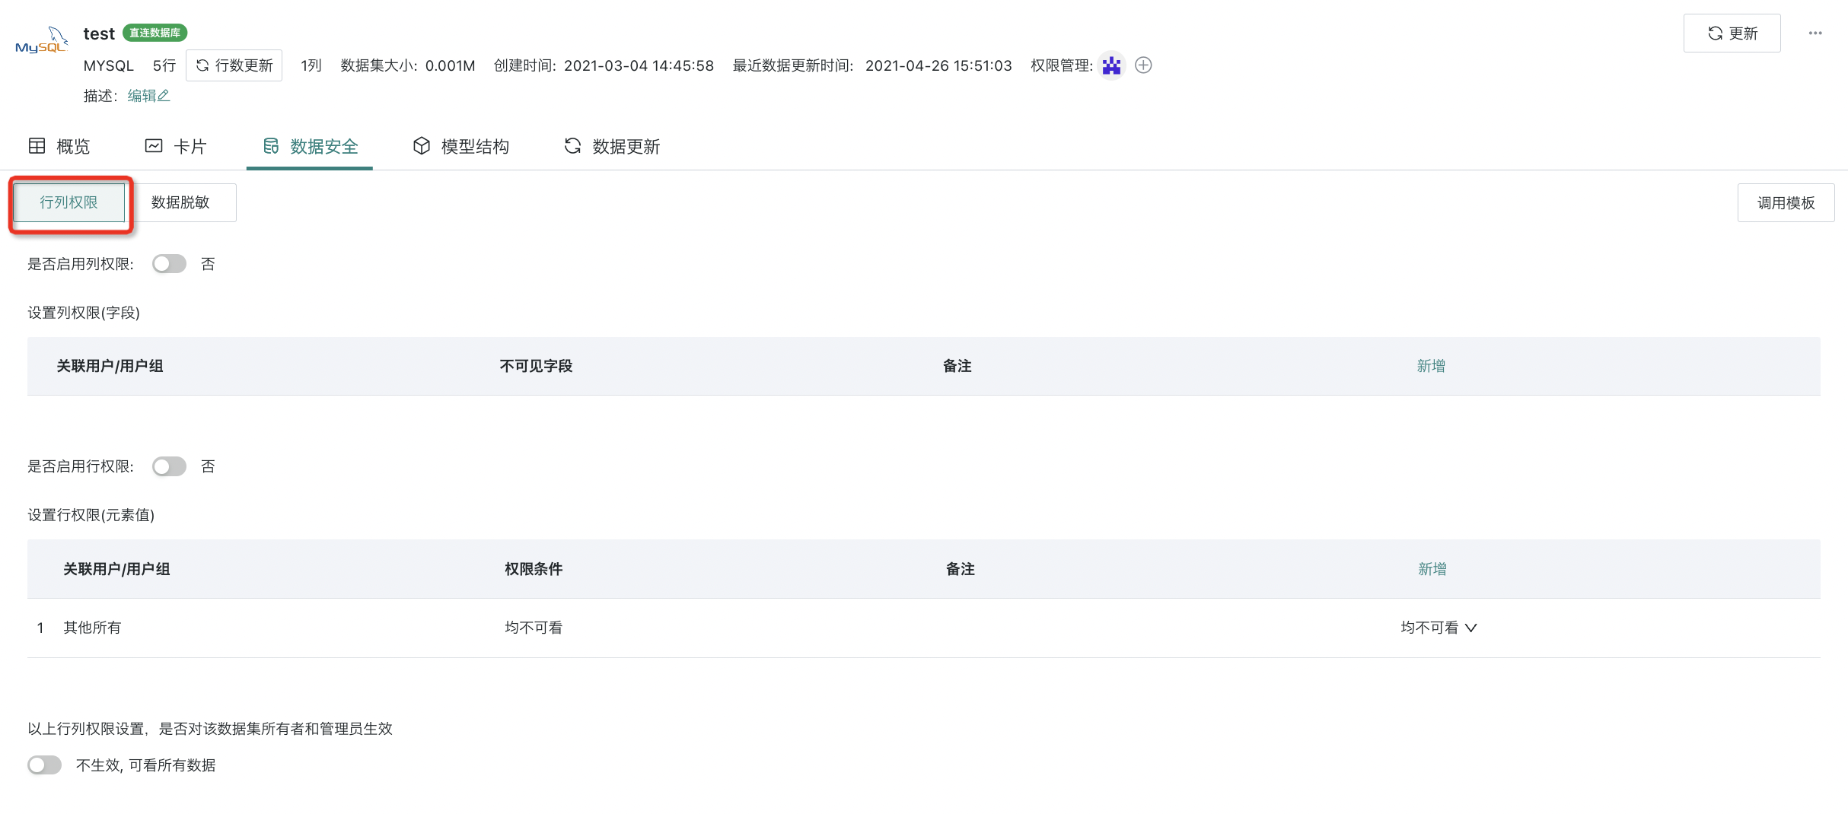
Task: Click 新增 in the column permission table
Action: (x=1431, y=366)
